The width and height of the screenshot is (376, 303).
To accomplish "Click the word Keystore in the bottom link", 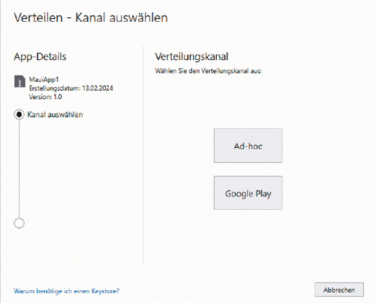I will (x=105, y=291).
